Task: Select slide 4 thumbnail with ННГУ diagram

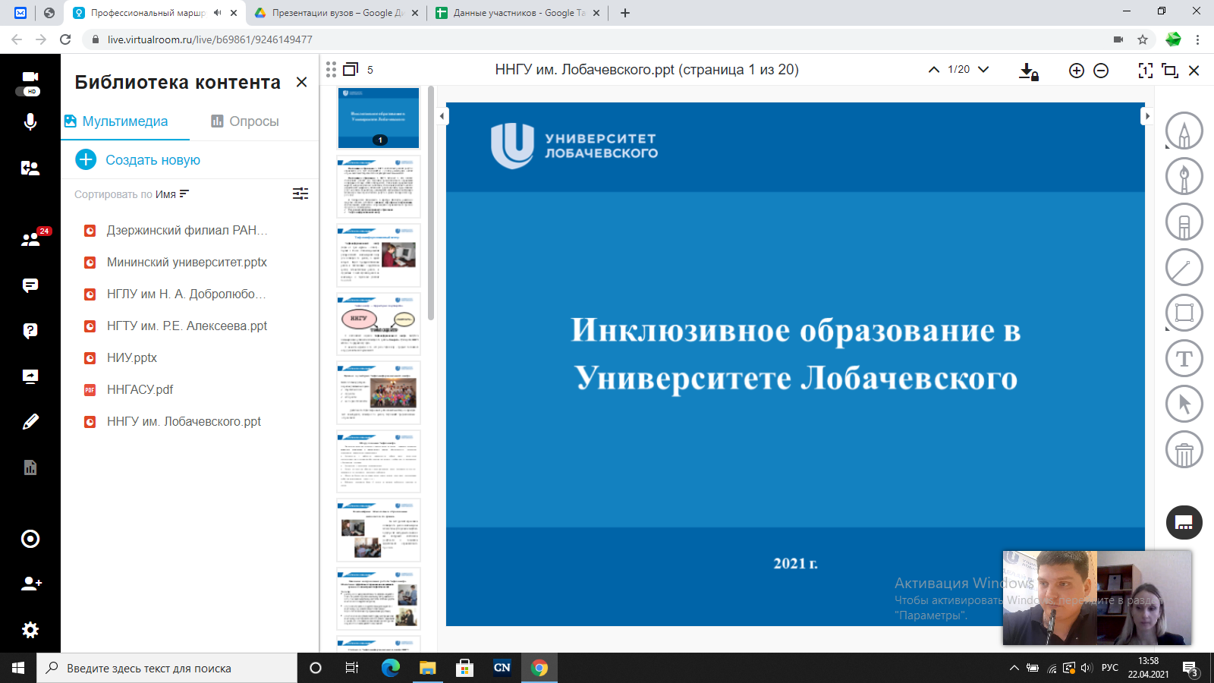Action: click(x=379, y=324)
